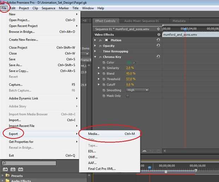
Task: Reset the Chroma Key effect
Action: pos(158,56)
